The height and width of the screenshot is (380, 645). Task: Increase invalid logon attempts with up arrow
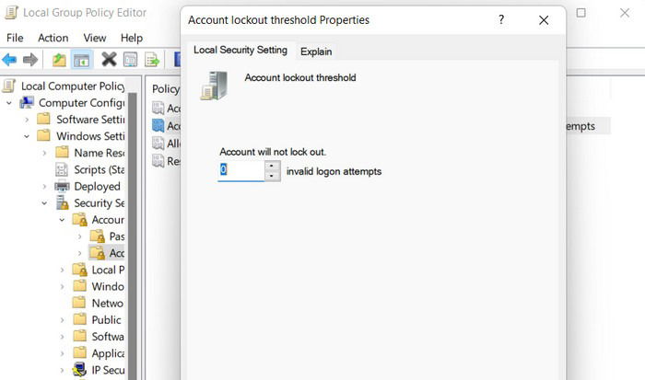pyautogui.click(x=272, y=165)
